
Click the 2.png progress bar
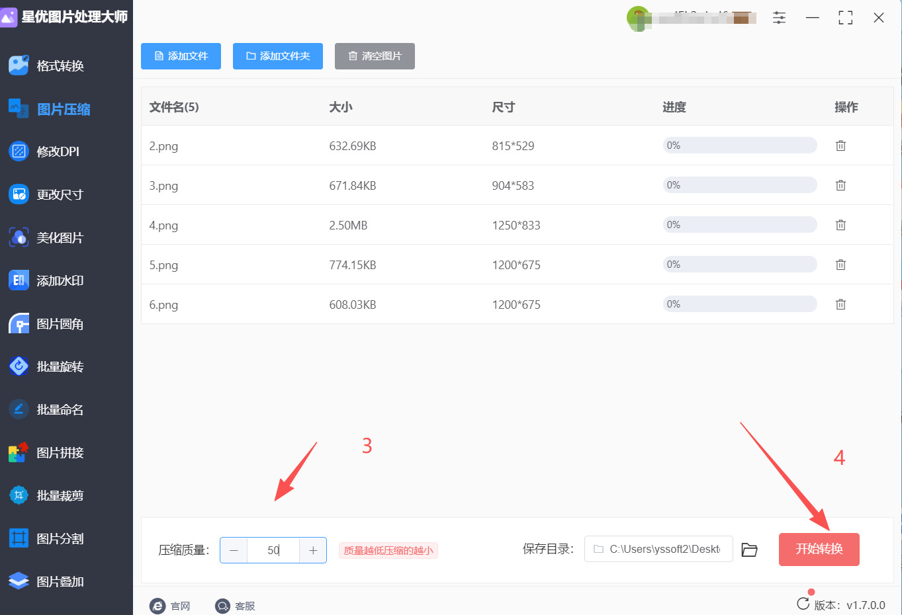[740, 145]
